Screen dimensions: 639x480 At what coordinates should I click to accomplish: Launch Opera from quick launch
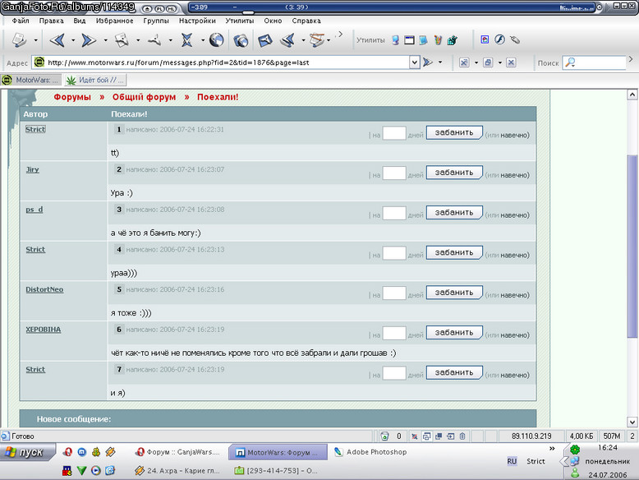(x=67, y=452)
